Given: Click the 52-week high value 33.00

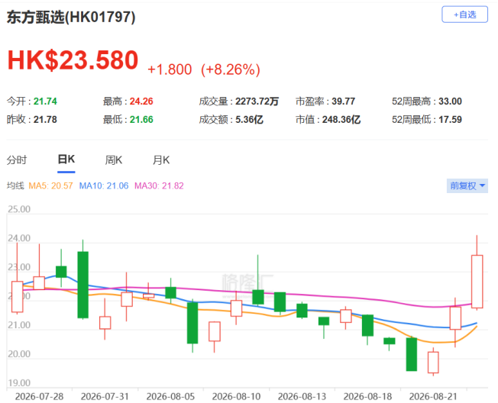Looking at the screenshot, I should (x=450, y=102).
